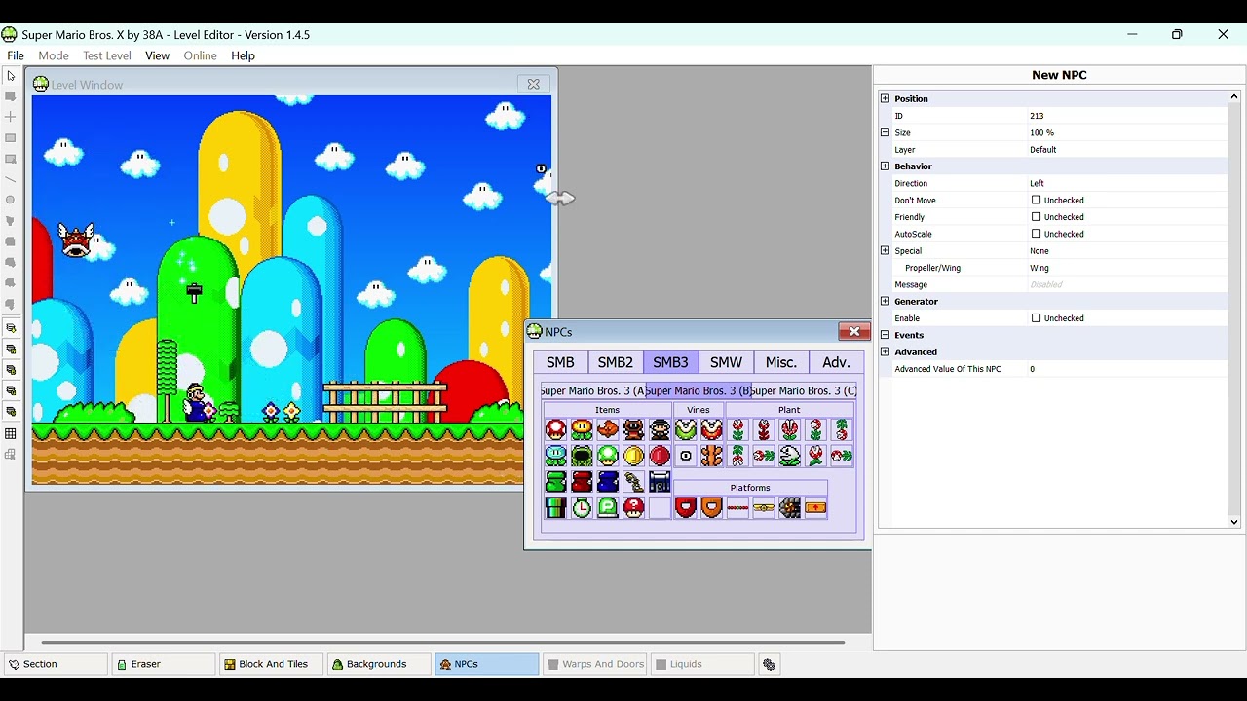Pick the red Super Mushroom NPC
The height and width of the screenshot is (701, 1247).
(555, 429)
